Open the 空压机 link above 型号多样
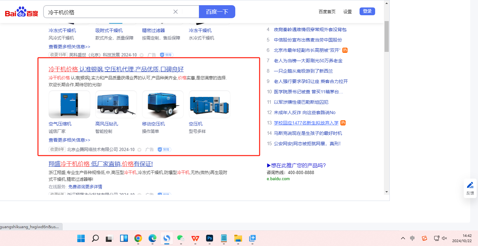This screenshot has height=246, width=478. pos(196,124)
